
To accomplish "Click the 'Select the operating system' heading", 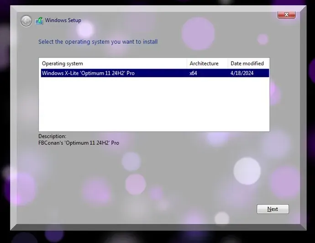I will pos(98,42).
